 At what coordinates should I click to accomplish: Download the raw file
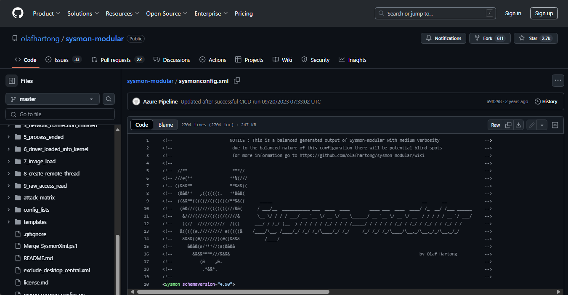click(x=519, y=125)
